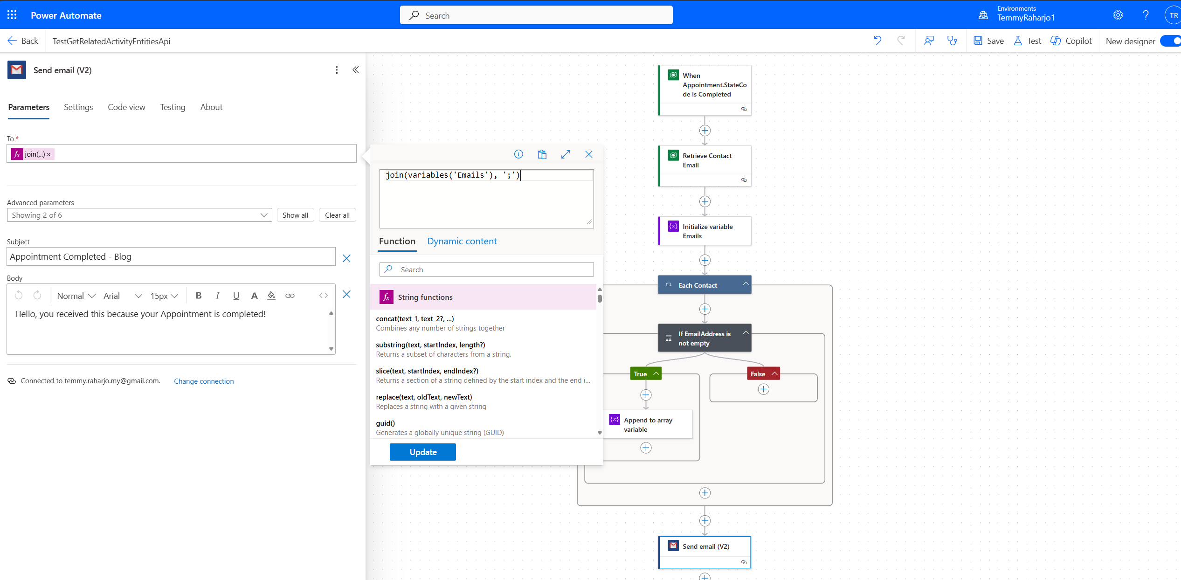Open the Send email more options ellipsis
This screenshot has width=1181, height=580.
pyautogui.click(x=337, y=70)
